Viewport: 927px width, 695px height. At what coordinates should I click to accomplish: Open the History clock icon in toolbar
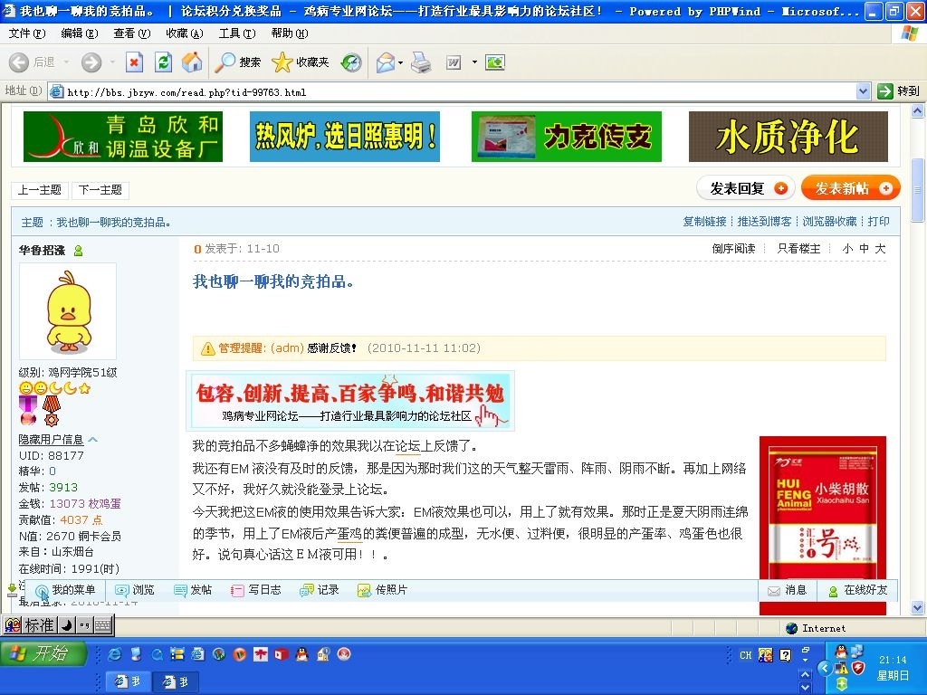tap(351, 62)
